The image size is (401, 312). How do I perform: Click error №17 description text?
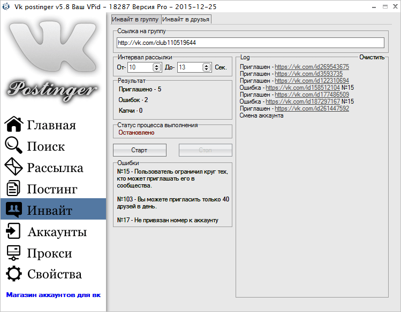[x=168, y=220]
